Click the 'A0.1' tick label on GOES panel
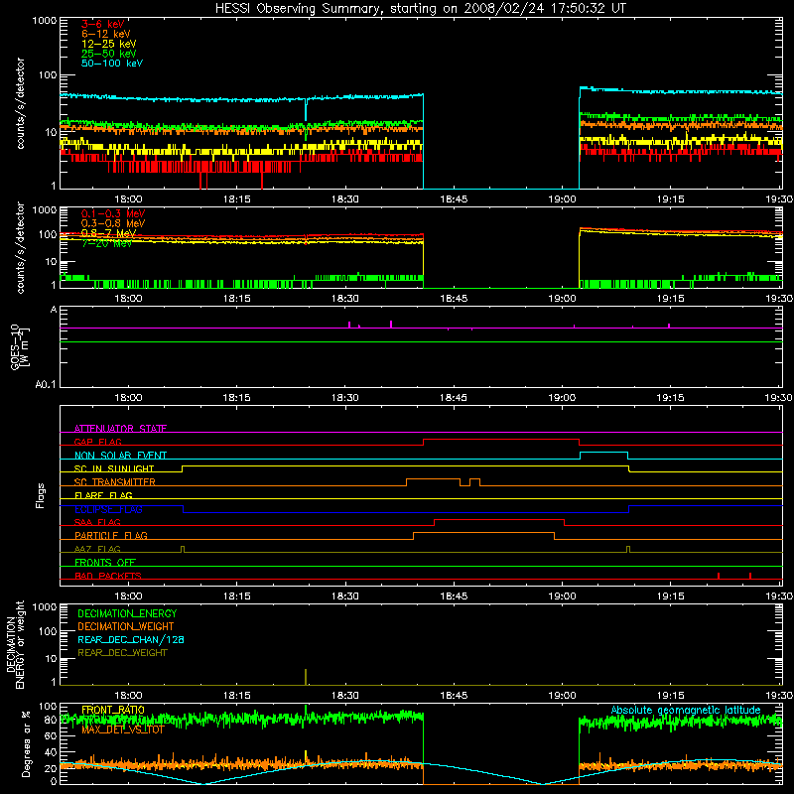The height and width of the screenshot is (794, 794). (46, 384)
